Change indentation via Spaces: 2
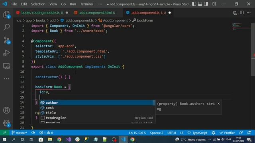 pos(157,133)
